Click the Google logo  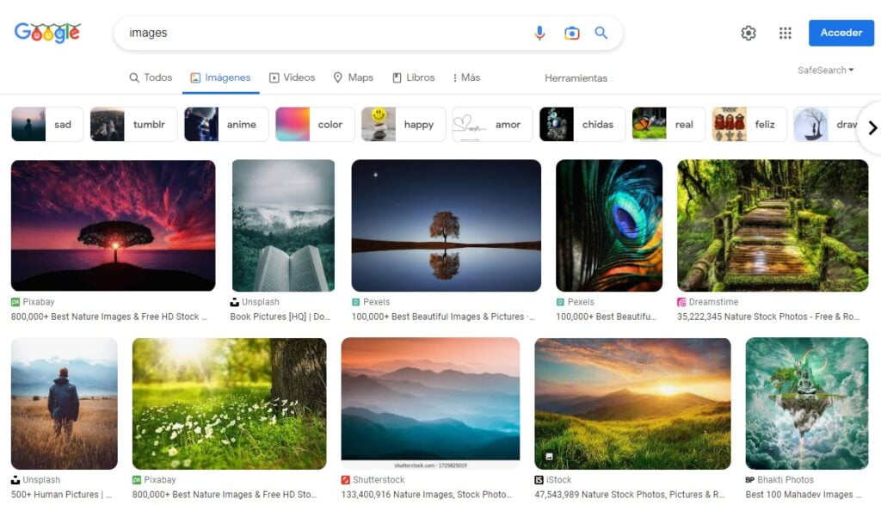(47, 33)
